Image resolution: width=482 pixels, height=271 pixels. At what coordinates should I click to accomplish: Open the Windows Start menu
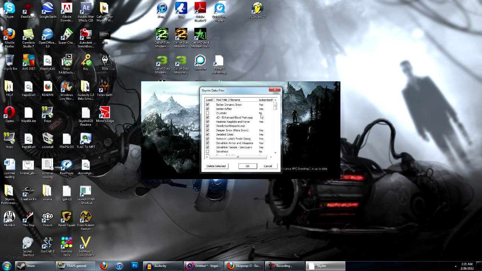coord(7,266)
